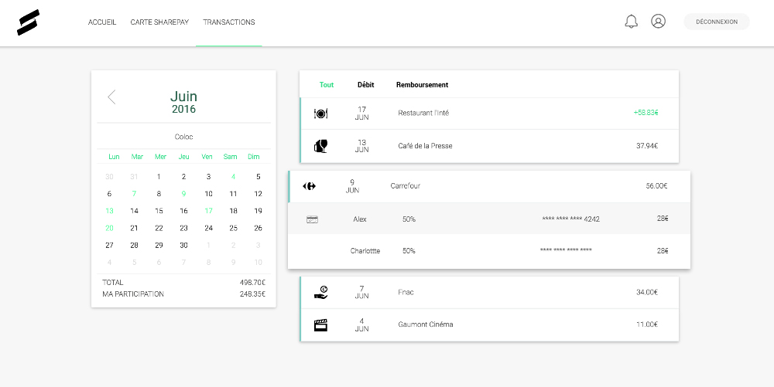
Task: Click 17 JUN date label
Action: click(361, 114)
